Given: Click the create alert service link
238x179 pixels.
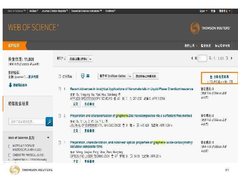Looking at the screenshot, I should [x=20, y=85].
